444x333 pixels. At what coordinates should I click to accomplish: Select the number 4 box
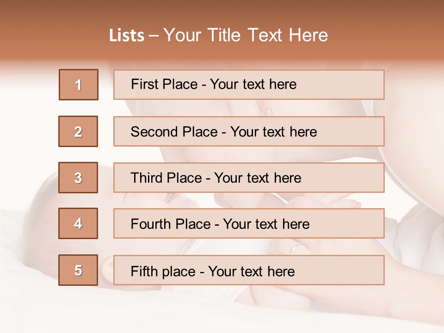[78, 223]
